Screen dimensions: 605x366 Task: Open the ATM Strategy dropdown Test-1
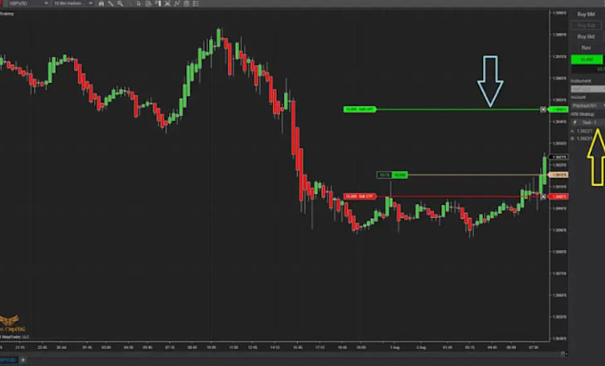pos(587,122)
